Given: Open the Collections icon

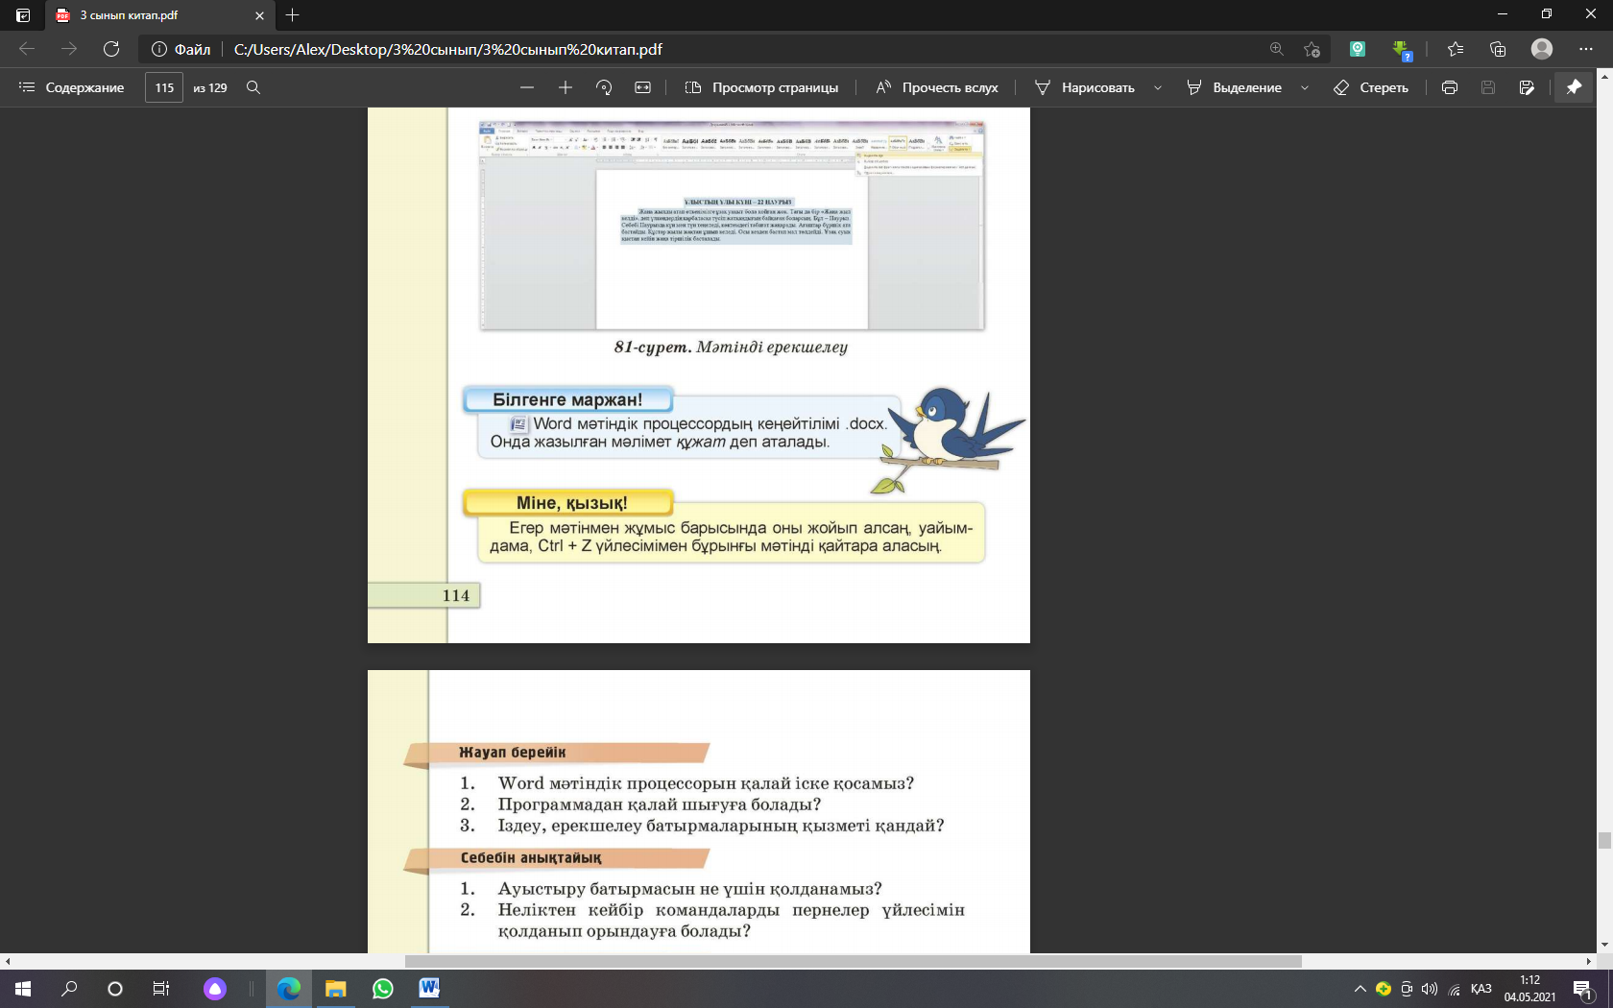Looking at the screenshot, I should click(x=1498, y=49).
